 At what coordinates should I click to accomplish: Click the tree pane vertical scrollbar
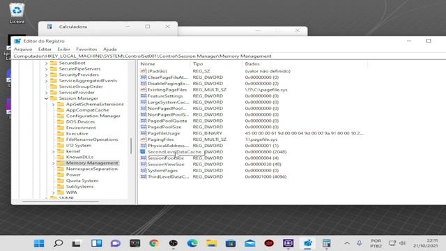[x=131, y=146]
